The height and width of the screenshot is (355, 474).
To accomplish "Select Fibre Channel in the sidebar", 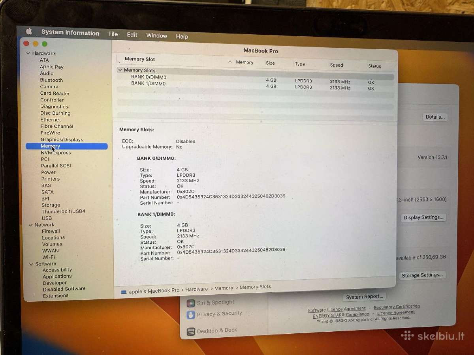I will 57,126.
